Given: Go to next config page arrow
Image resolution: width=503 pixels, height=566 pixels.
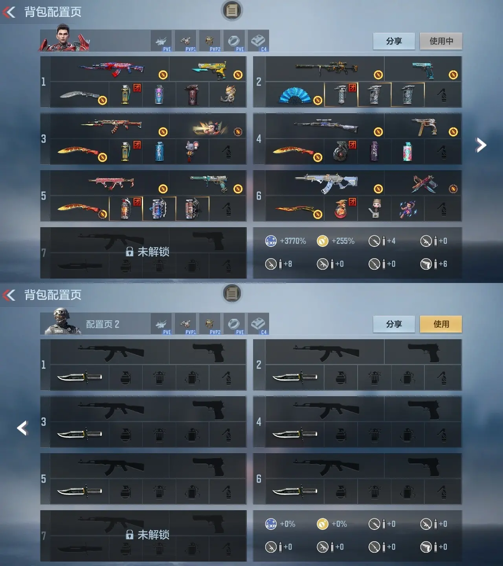Looking at the screenshot, I should click(481, 145).
